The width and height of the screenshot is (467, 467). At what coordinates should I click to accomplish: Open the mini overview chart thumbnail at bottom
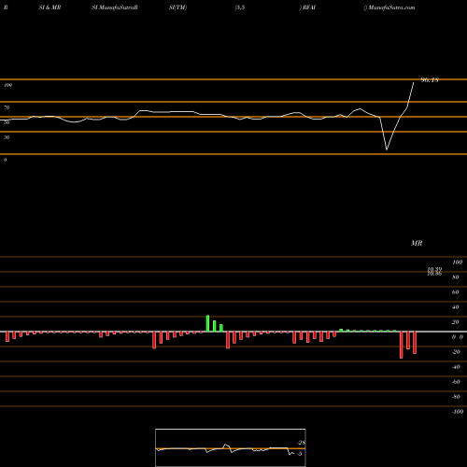coord(231,447)
